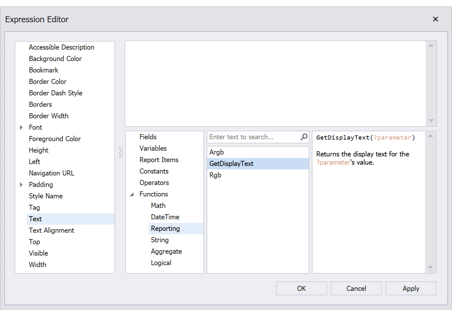This screenshot has height=316, width=452.
Task: Expand the Font property group
Action: coord(21,127)
